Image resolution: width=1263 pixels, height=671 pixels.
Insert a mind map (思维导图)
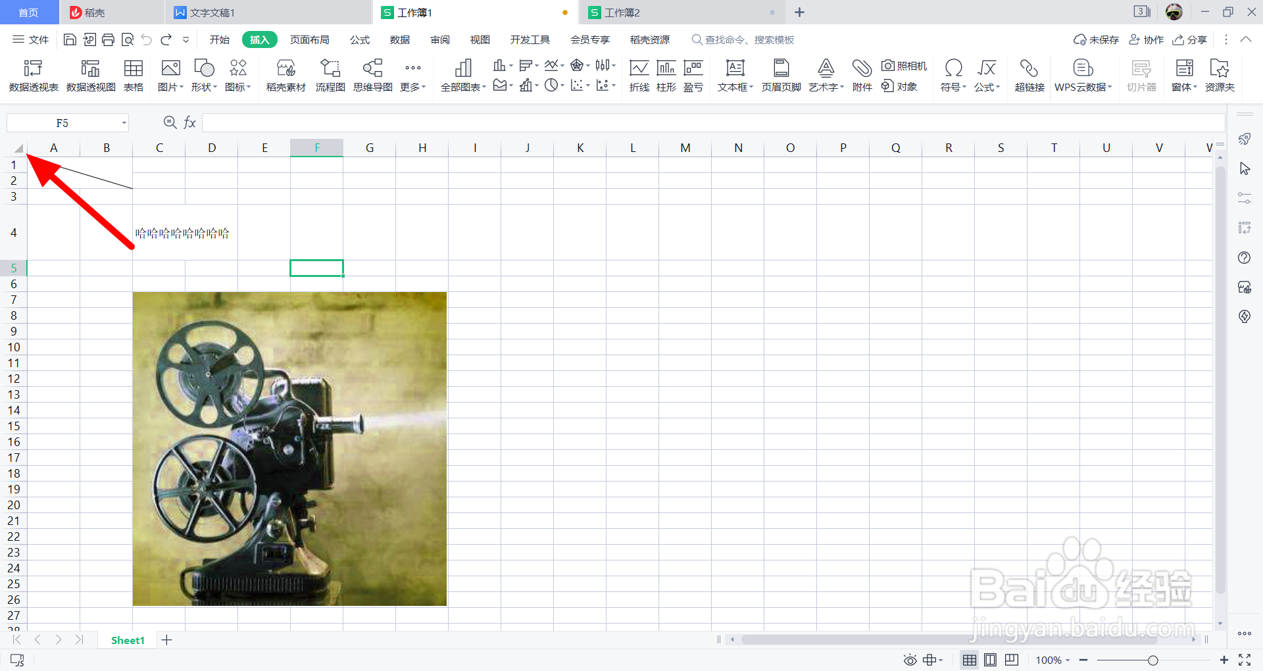pos(373,76)
